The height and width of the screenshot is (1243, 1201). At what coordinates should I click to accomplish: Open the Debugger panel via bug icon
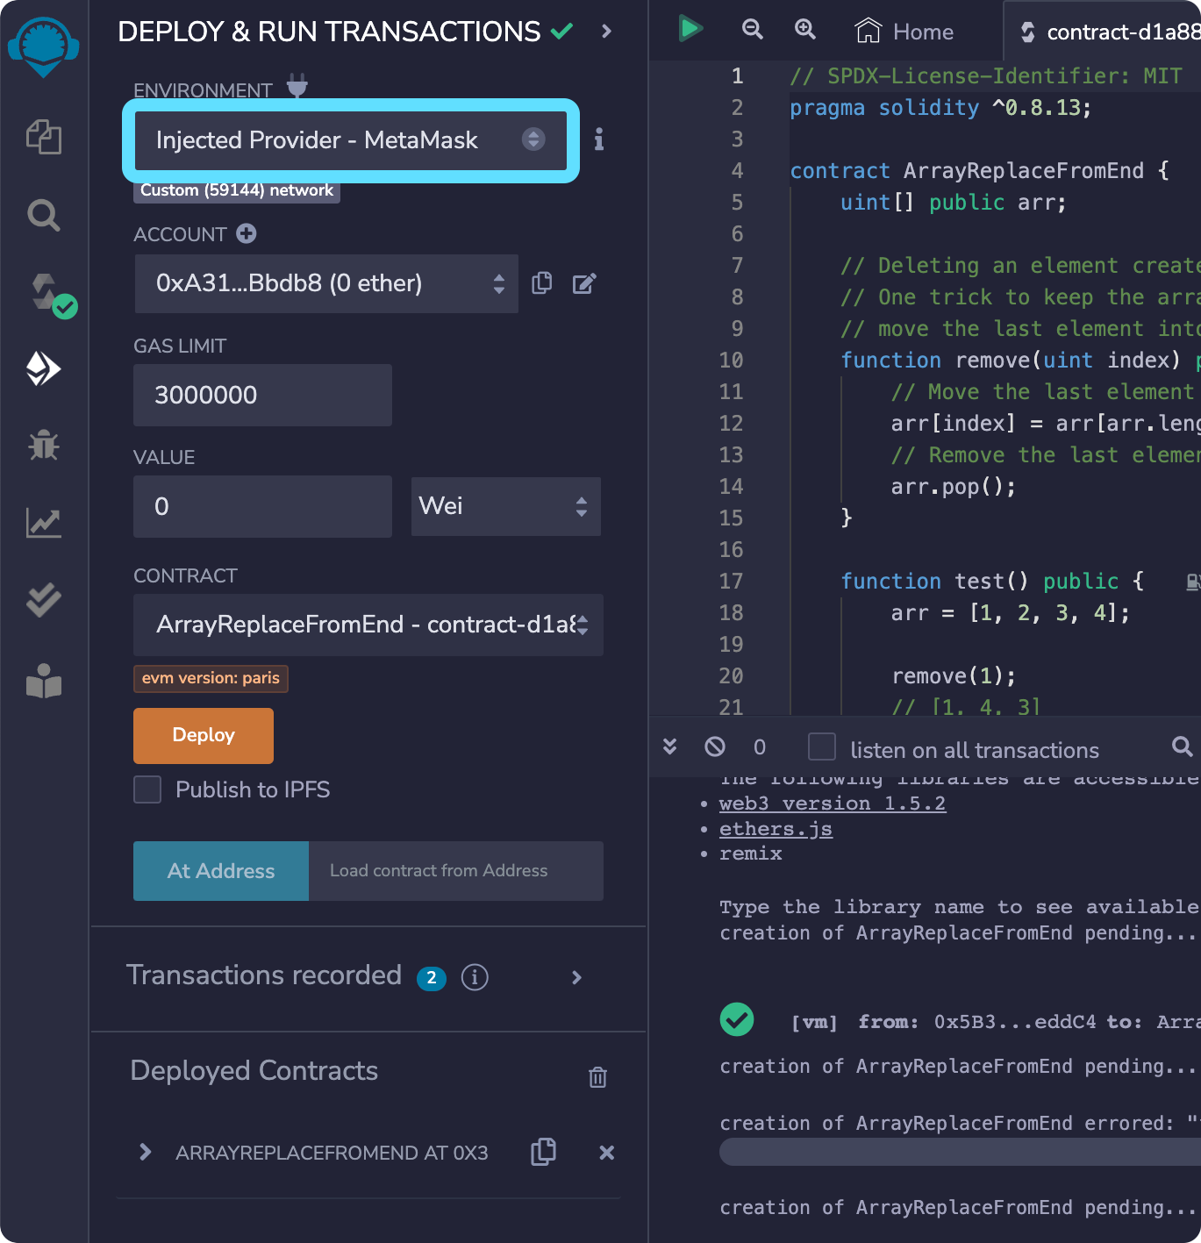tap(43, 446)
